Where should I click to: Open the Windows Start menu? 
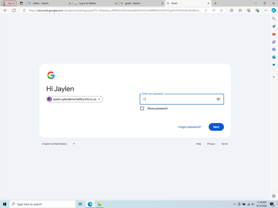pyautogui.click(x=4, y=204)
